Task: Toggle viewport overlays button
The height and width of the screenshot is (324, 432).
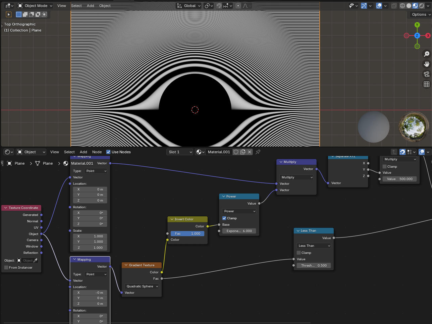Action: [379, 6]
